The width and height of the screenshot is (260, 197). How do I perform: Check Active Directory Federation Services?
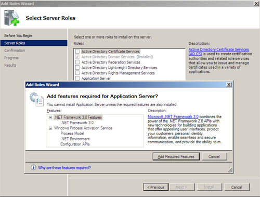pyautogui.click(x=77, y=62)
